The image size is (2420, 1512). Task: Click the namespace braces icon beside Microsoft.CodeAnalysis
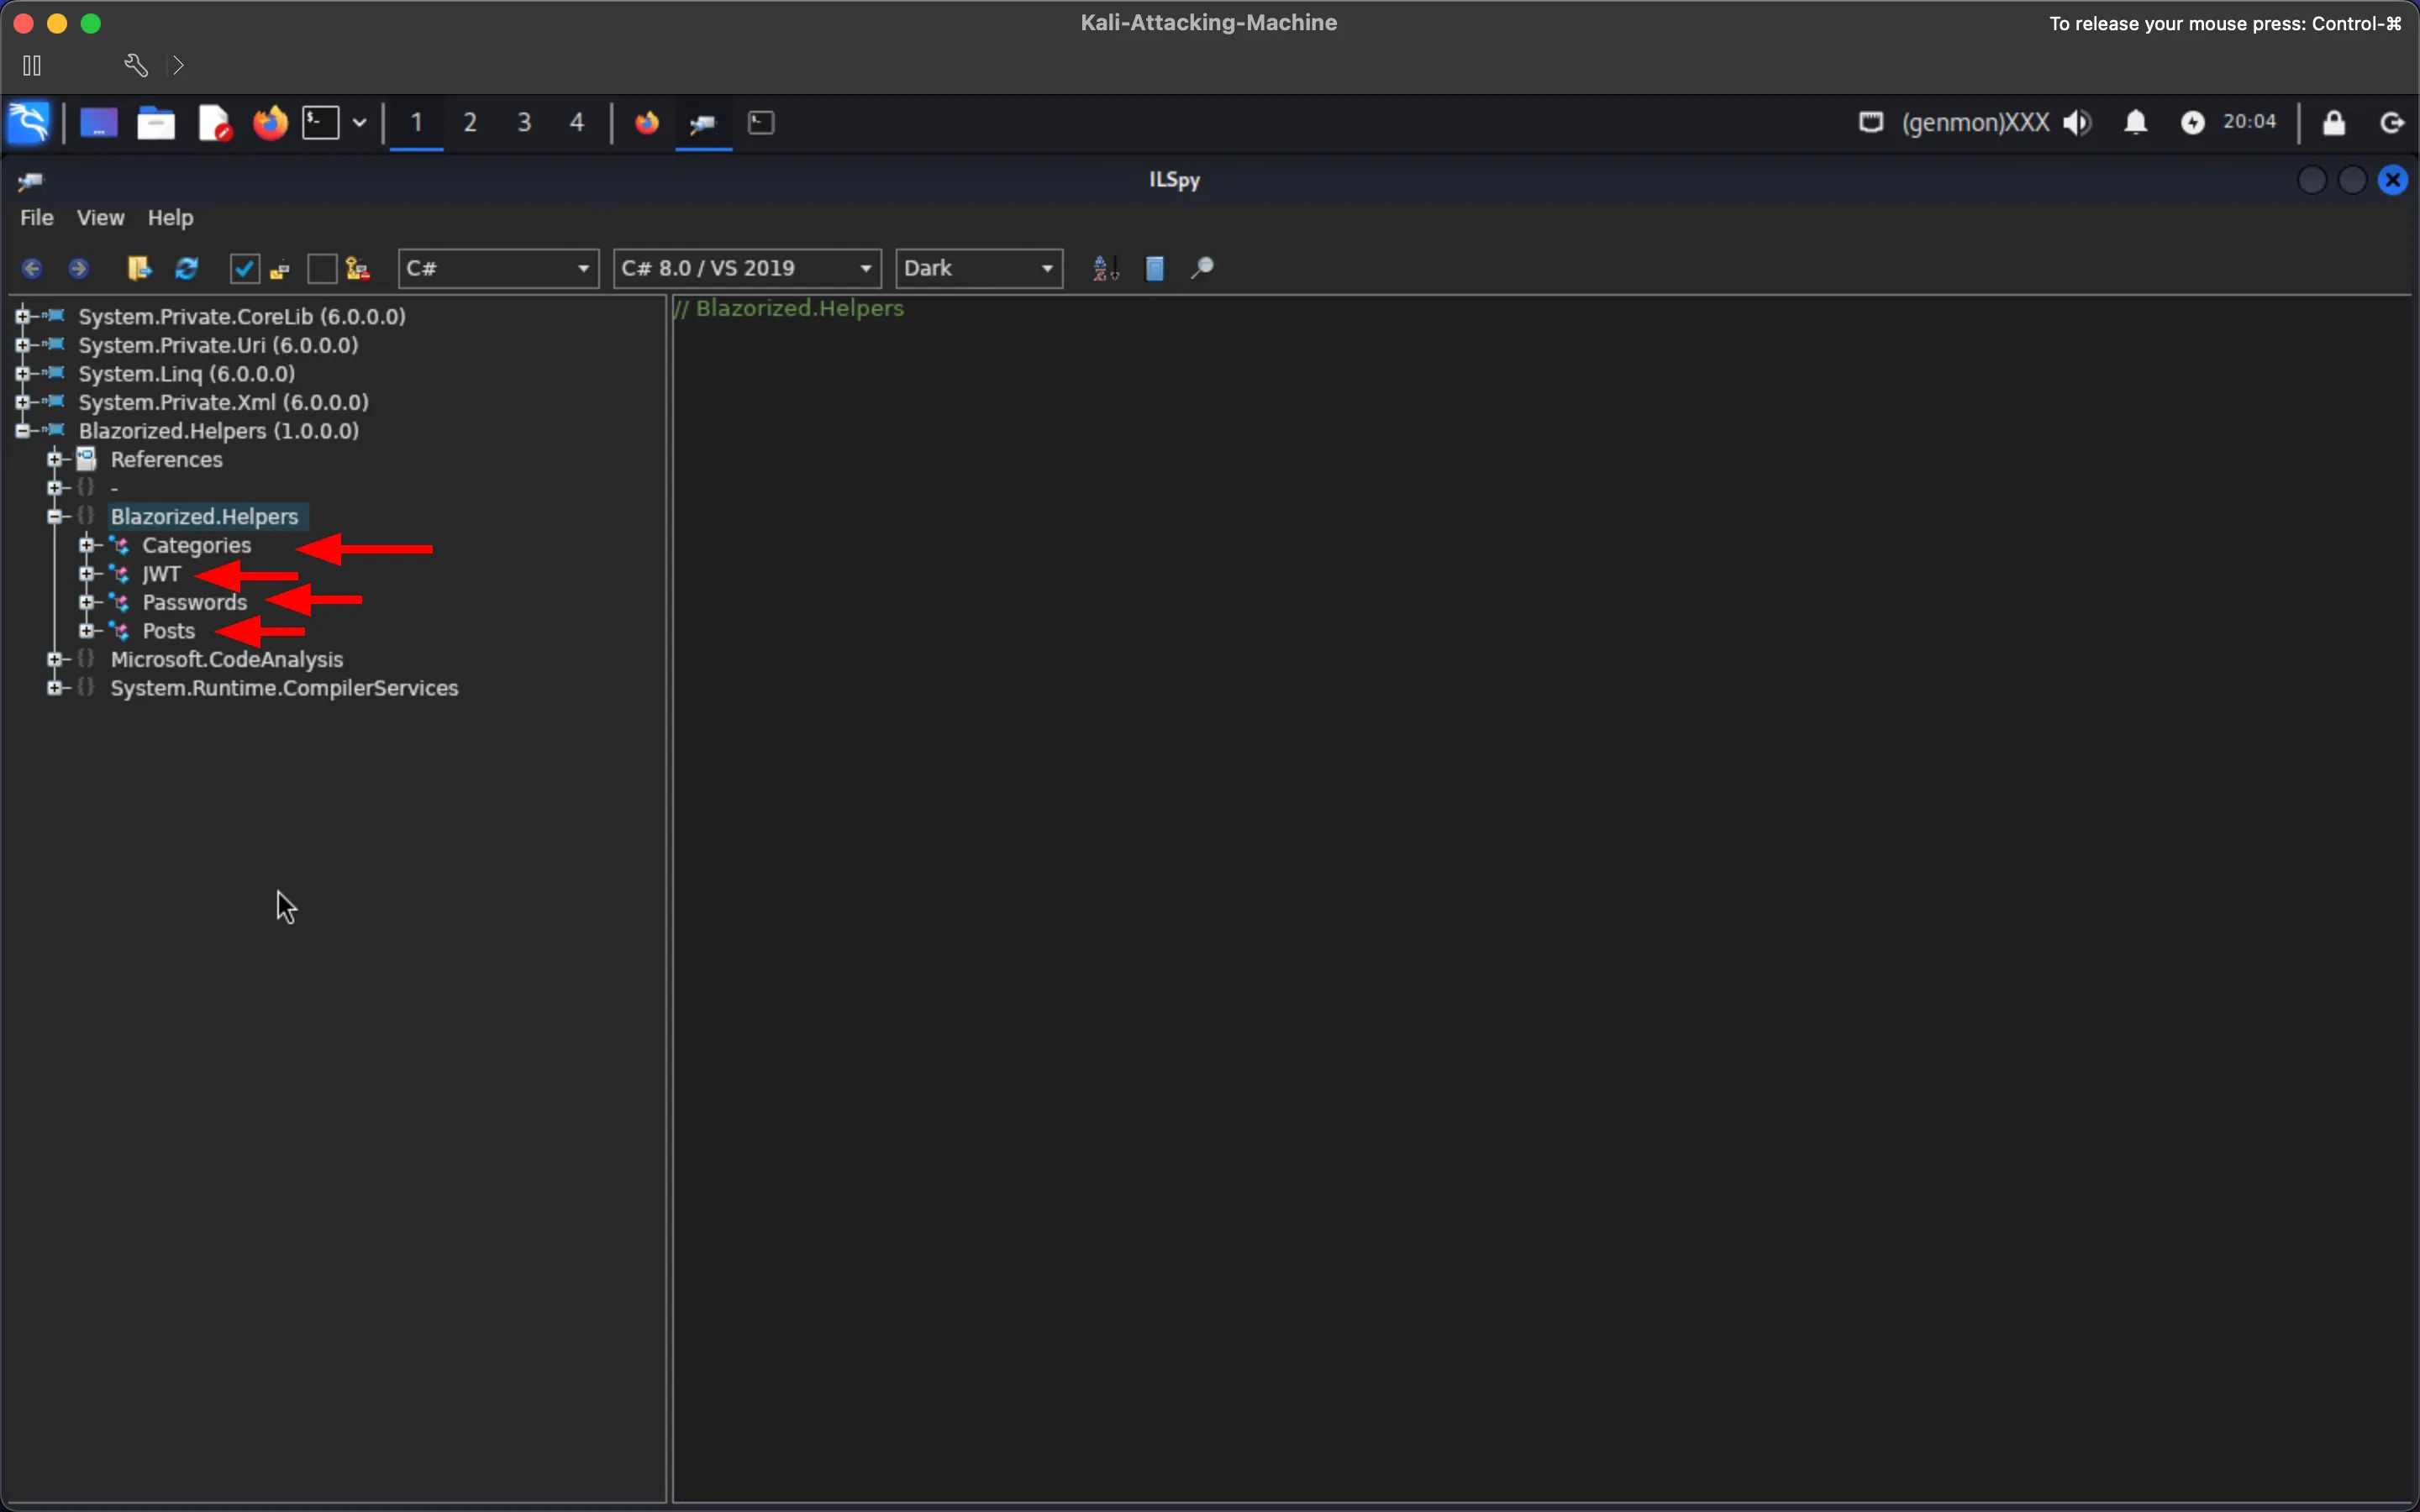tap(86, 659)
